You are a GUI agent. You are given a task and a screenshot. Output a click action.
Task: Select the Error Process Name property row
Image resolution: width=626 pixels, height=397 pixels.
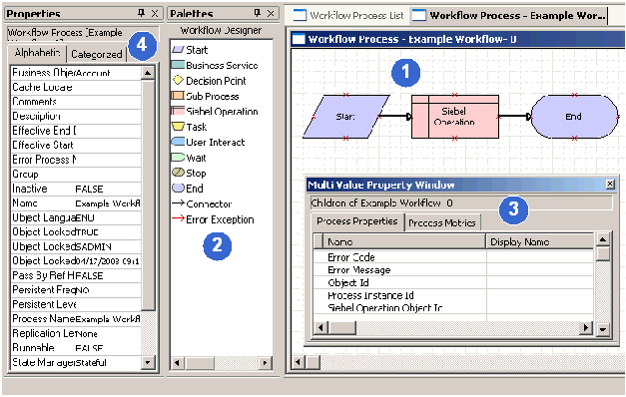(76, 160)
